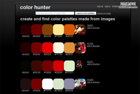Focus the tag or hex code search field
Image resolution: width=140 pixels, height=94 pixels.
[55, 13]
